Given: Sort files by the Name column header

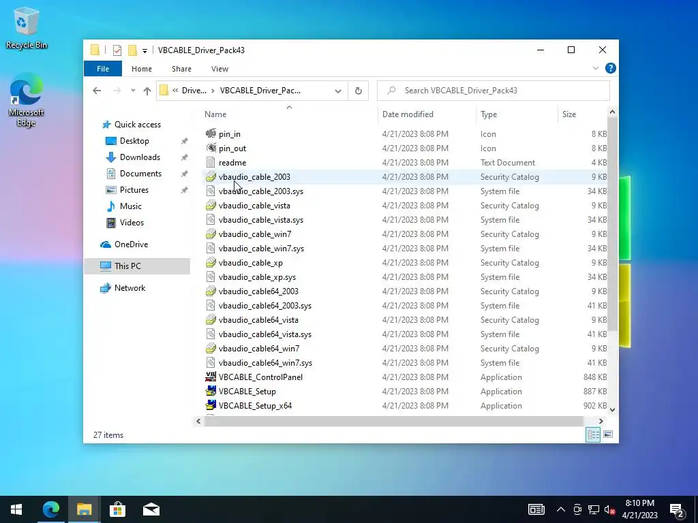Looking at the screenshot, I should [x=215, y=114].
